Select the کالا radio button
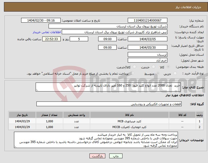The image size is (208, 163). click(x=168, y=67)
